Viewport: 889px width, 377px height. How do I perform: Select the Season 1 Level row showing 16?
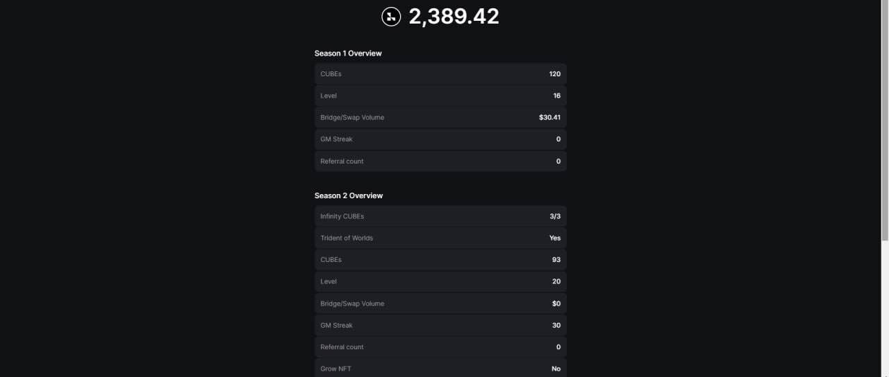point(440,96)
